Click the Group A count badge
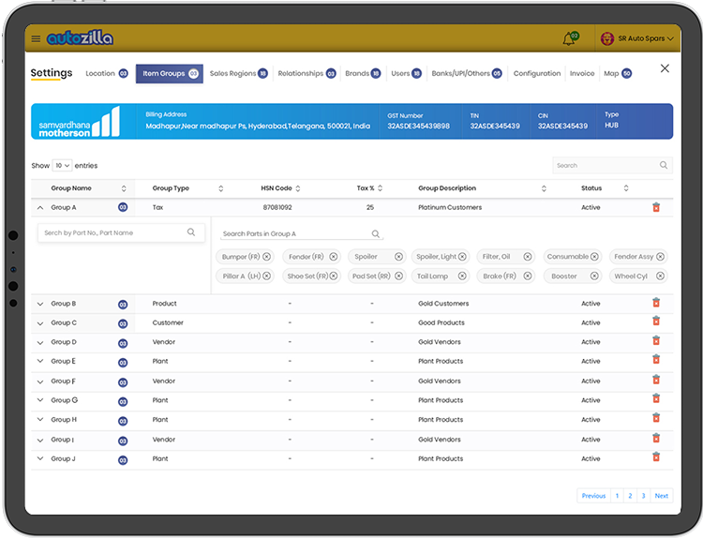 coord(123,207)
